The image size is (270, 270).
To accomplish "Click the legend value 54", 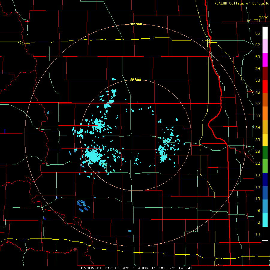I will (x=258, y=68).
